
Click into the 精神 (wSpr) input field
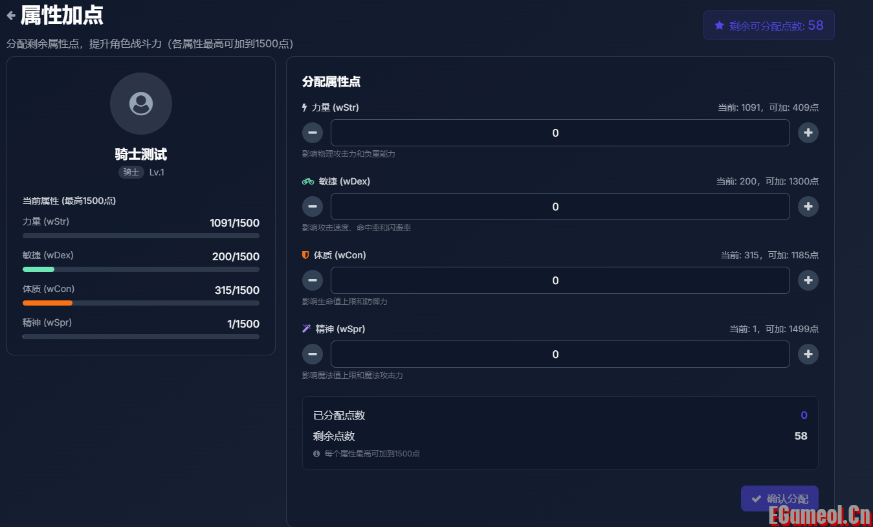[560, 354]
